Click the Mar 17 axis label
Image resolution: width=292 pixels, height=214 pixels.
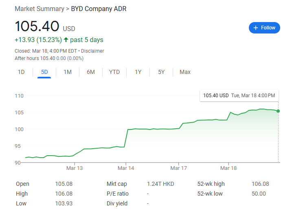pos(178,168)
